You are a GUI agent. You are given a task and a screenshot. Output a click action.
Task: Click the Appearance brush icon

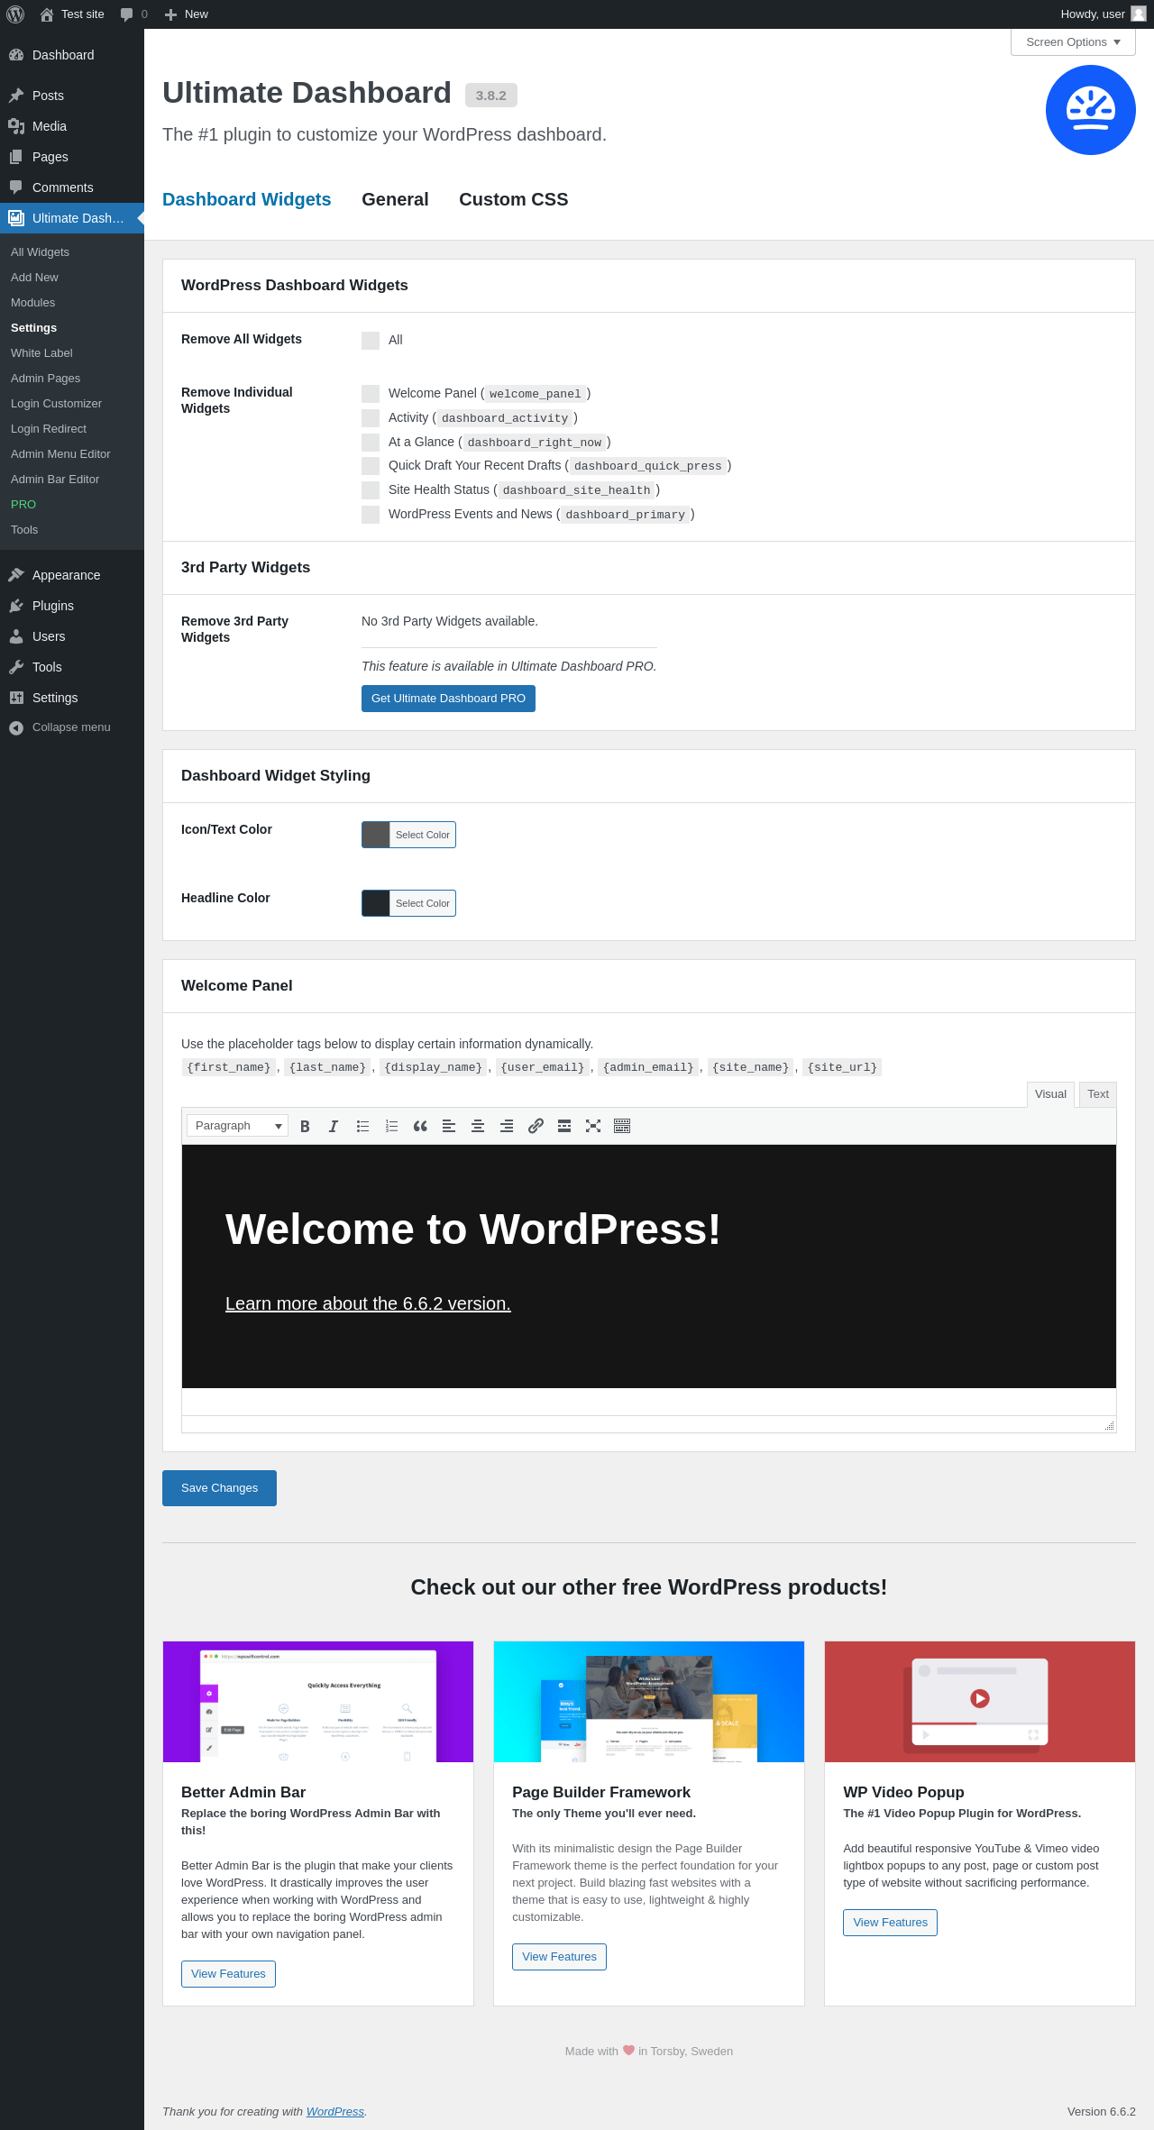point(16,575)
